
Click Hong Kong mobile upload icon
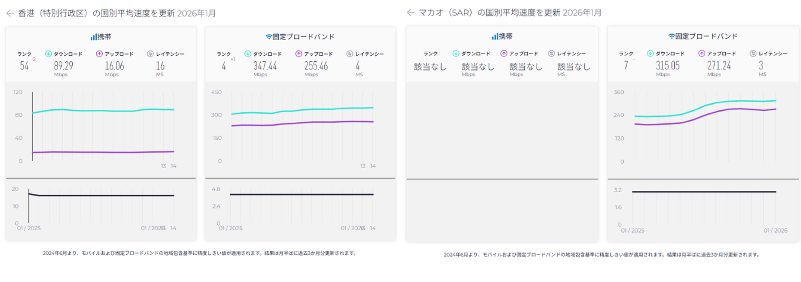(99, 54)
